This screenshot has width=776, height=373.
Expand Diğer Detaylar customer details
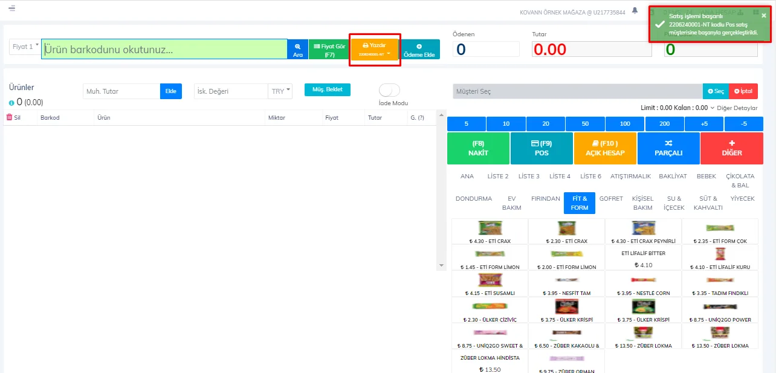[734, 108]
